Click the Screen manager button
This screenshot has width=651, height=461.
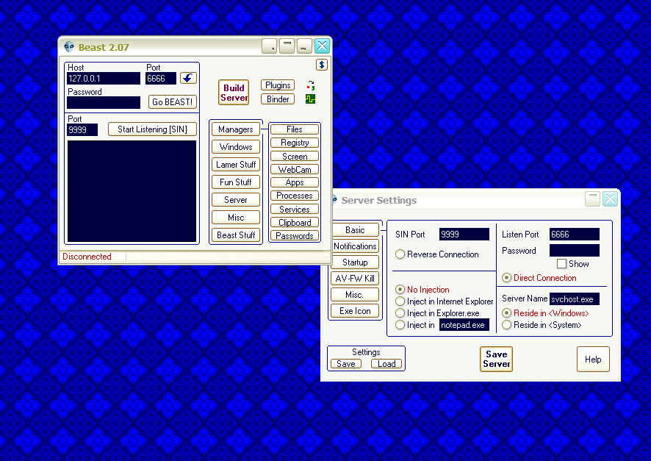point(295,156)
